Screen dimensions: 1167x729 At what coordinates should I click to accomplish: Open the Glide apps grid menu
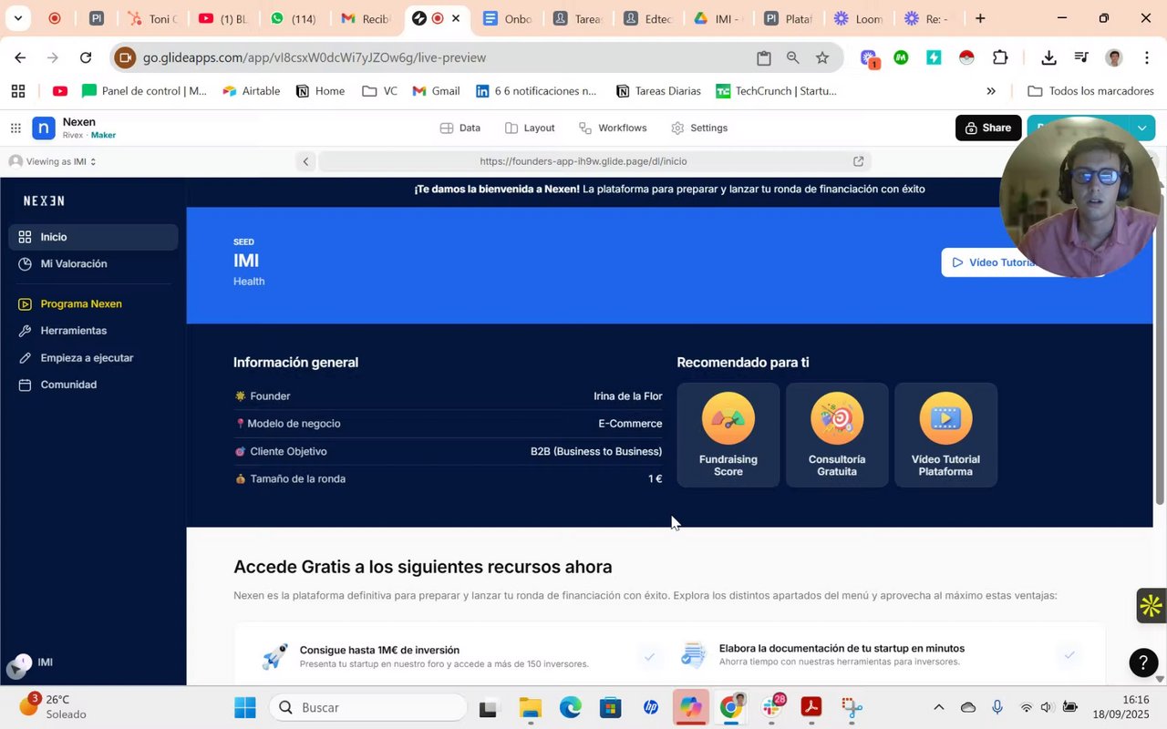15,128
